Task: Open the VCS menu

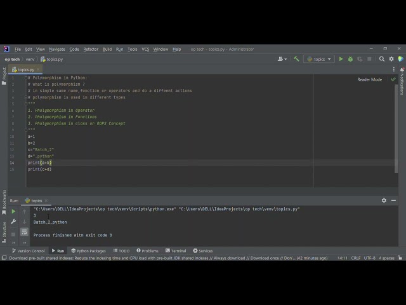Action: click(145, 49)
